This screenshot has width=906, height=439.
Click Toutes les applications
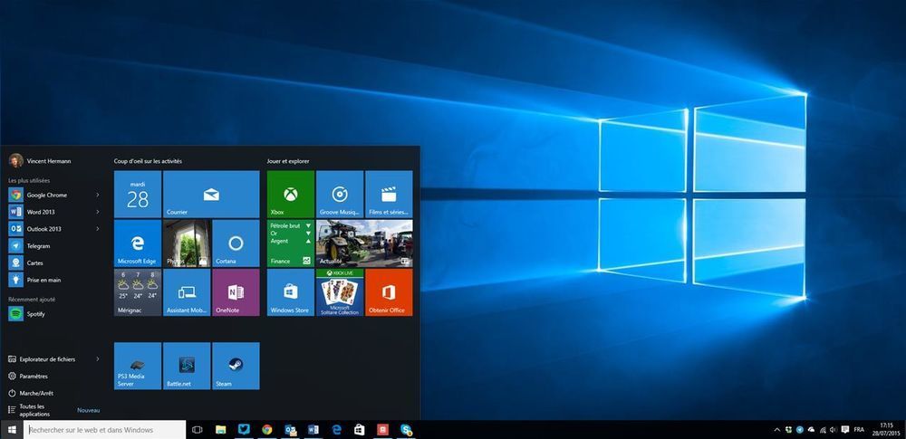[x=34, y=410]
